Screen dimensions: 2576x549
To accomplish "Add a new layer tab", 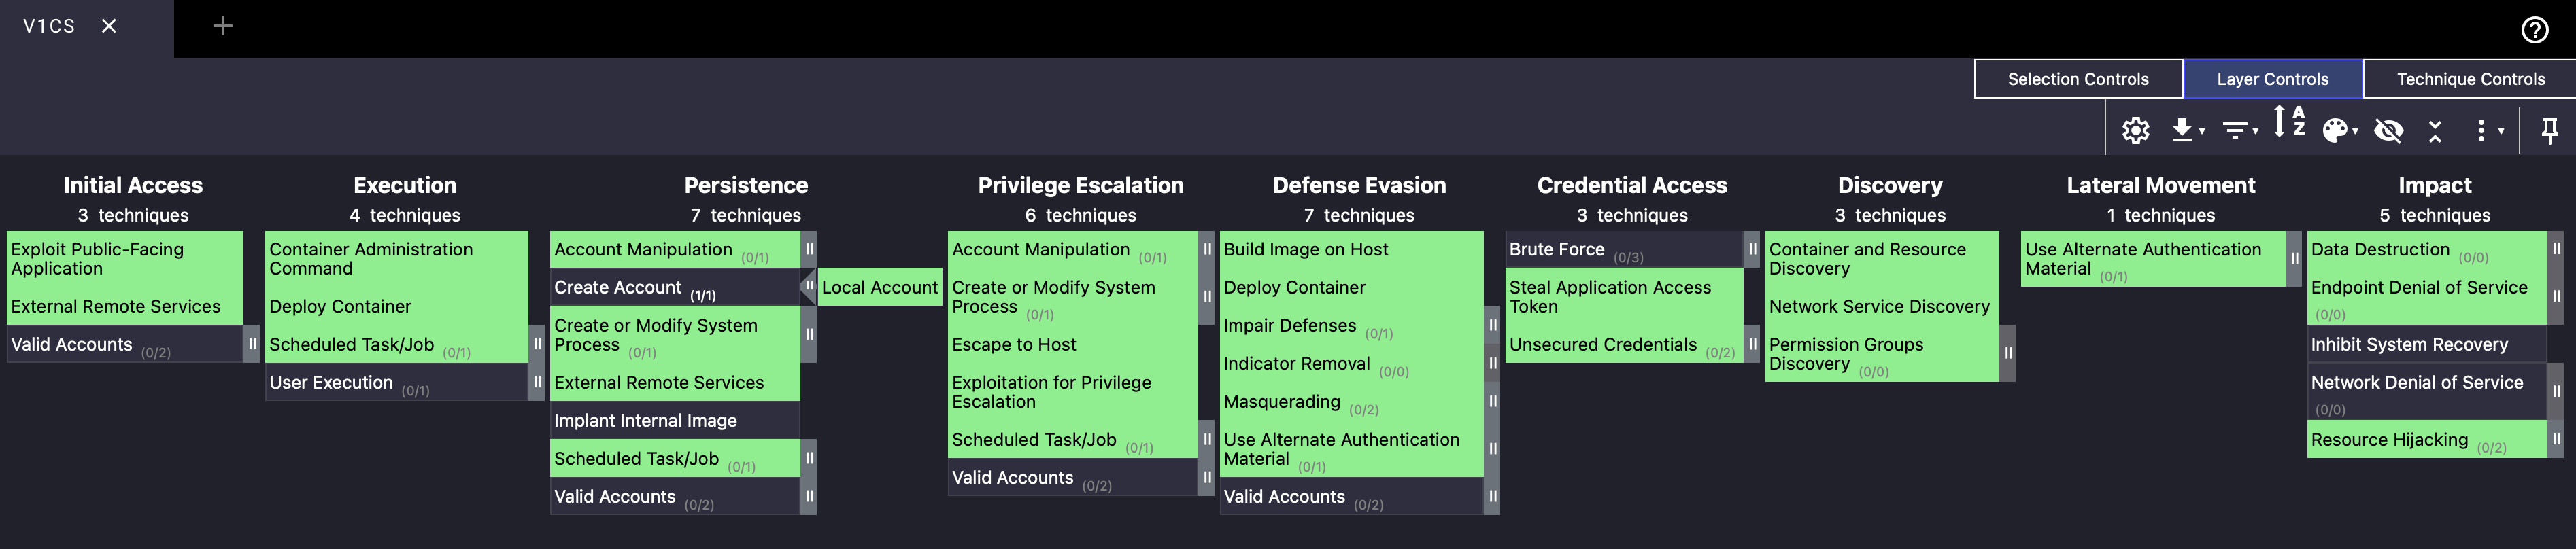I will tap(223, 26).
